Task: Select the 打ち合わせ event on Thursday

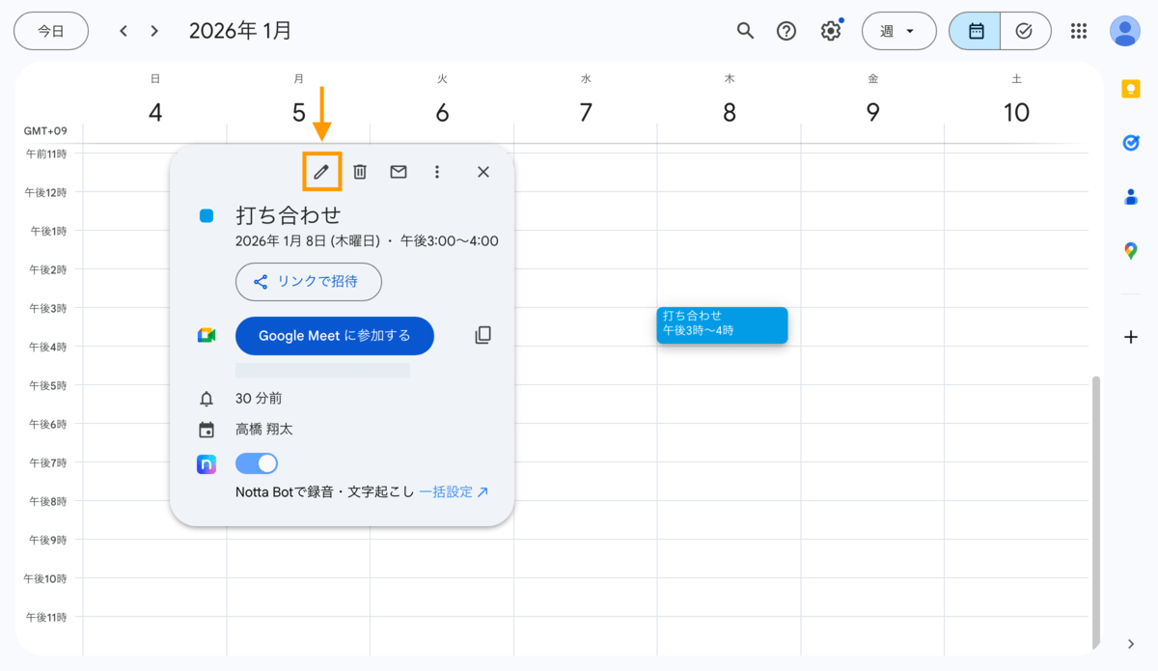Action: (x=722, y=324)
